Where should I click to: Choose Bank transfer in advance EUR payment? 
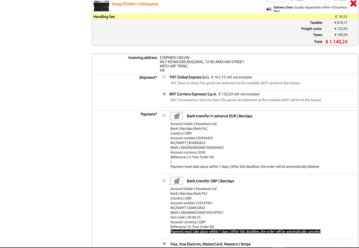click(x=164, y=116)
